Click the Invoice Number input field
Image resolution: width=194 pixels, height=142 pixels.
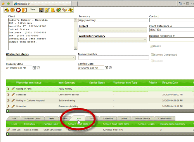113,58
